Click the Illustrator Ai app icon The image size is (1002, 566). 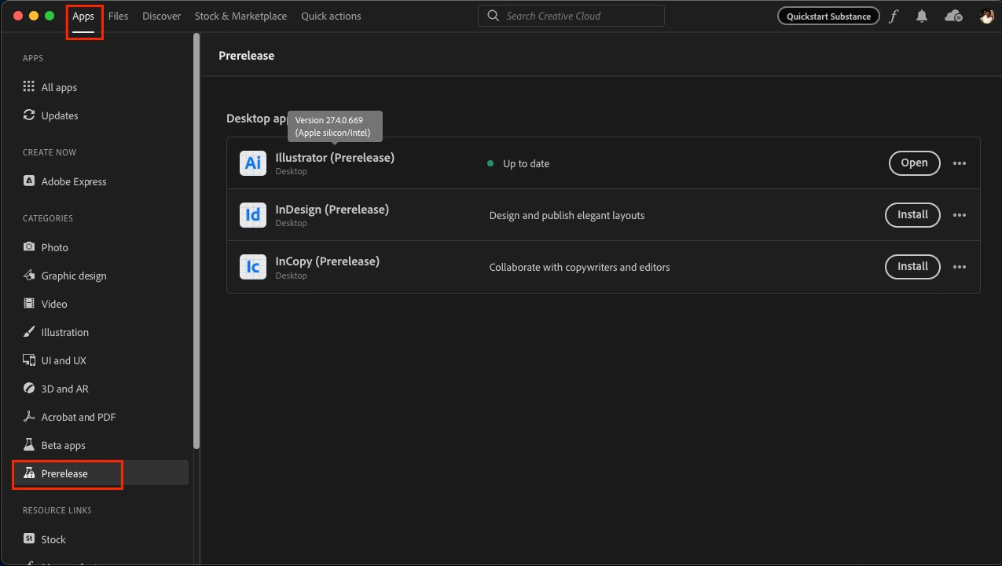(253, 163)
